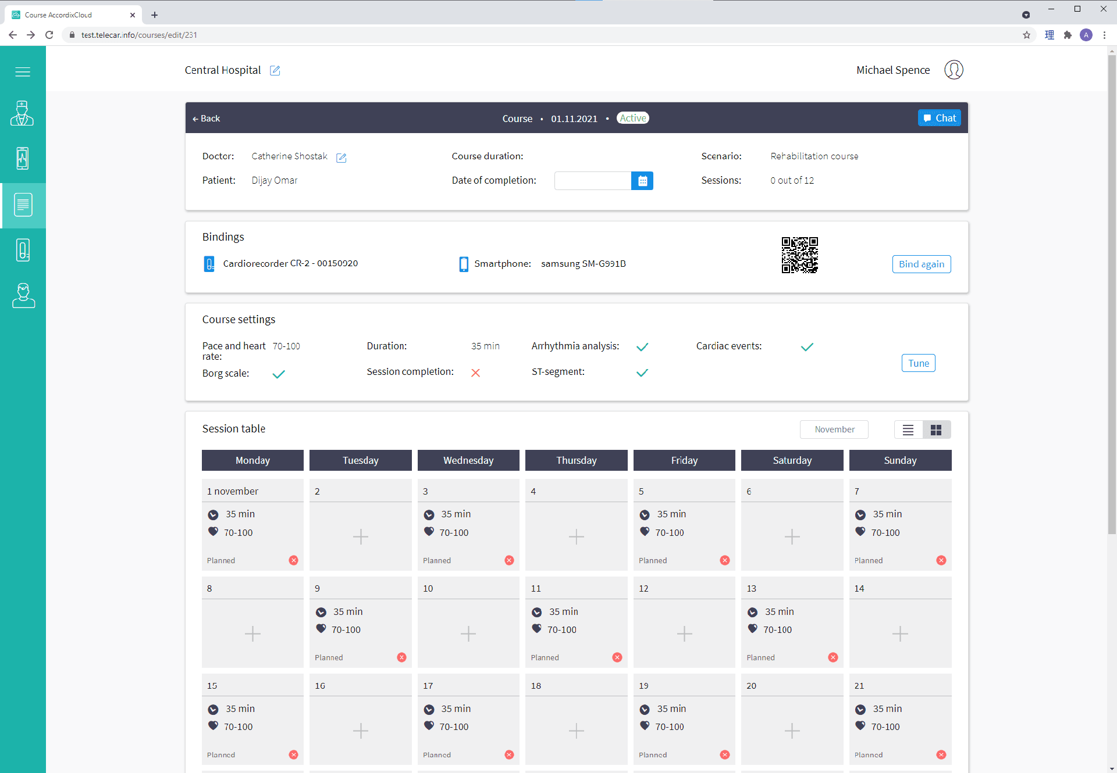Click the Active status badge
This screenshot has width=1117, height=773.
point(633,118)
